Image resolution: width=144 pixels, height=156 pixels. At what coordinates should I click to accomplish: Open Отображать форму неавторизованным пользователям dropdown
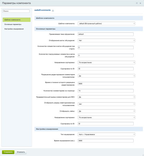point(106,104)
